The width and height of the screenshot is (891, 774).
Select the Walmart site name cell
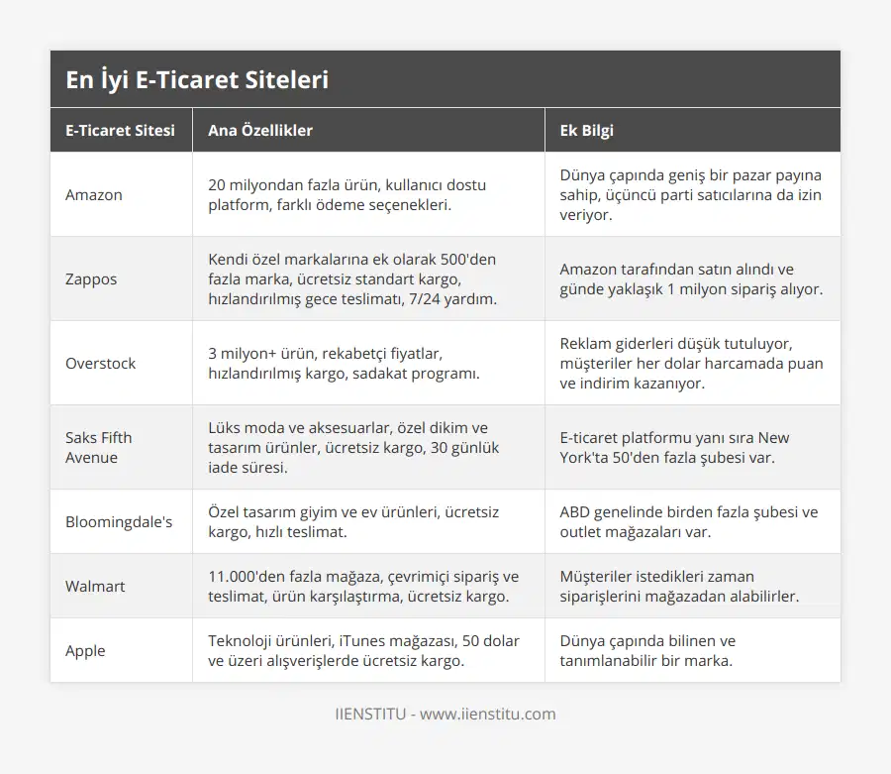pos(95,586)
